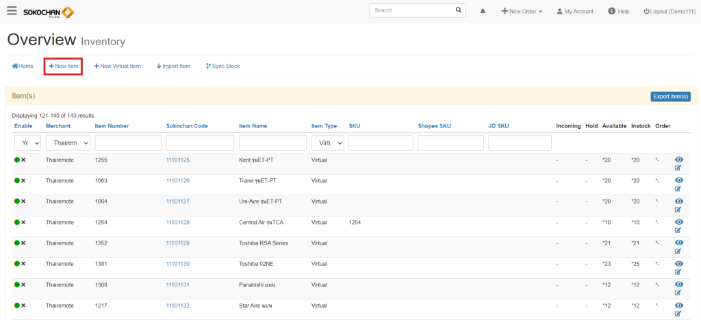Screen dimensions: 701x320
Task: Open My Account menu item
Action: click(x=574, y=12)
